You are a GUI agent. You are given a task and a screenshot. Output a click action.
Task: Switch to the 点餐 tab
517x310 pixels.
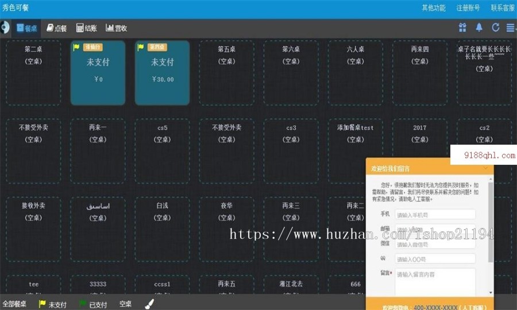click(57, 28)
